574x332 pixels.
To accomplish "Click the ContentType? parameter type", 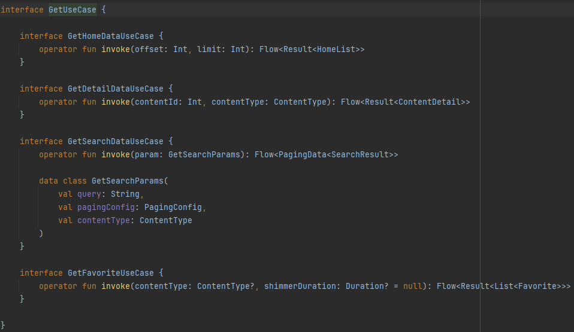I will [x=225, y=287].
